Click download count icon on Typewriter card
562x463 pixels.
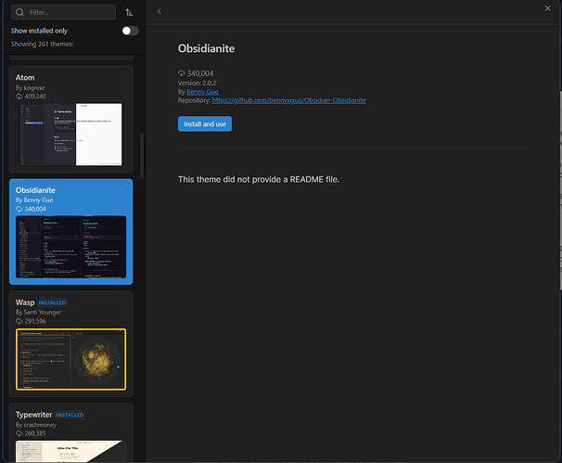coord(19,433)
